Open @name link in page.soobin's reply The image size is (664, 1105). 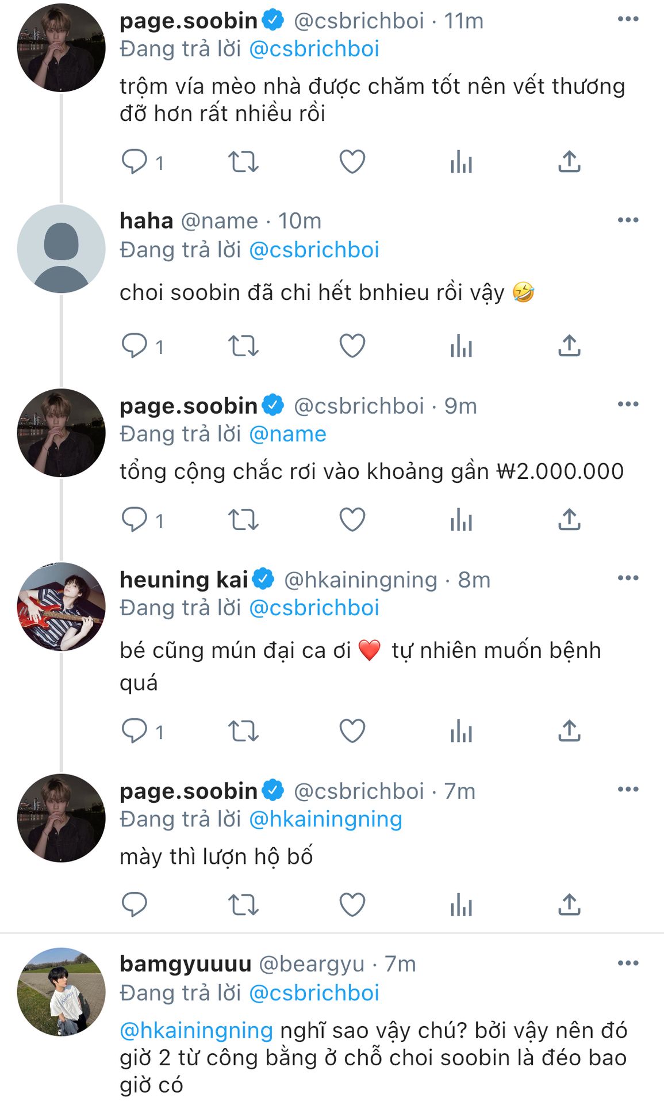tap(287, 434)
